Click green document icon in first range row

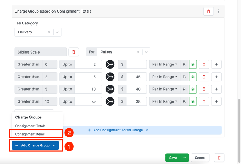(193, 64)
